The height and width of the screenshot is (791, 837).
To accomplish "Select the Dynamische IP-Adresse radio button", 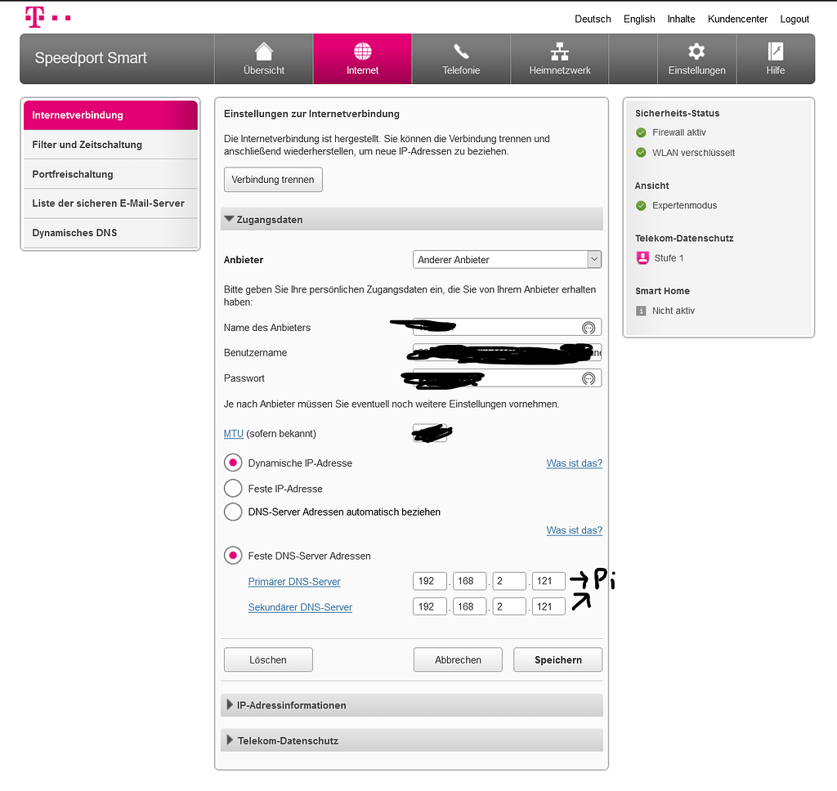I will click(233, 463).
